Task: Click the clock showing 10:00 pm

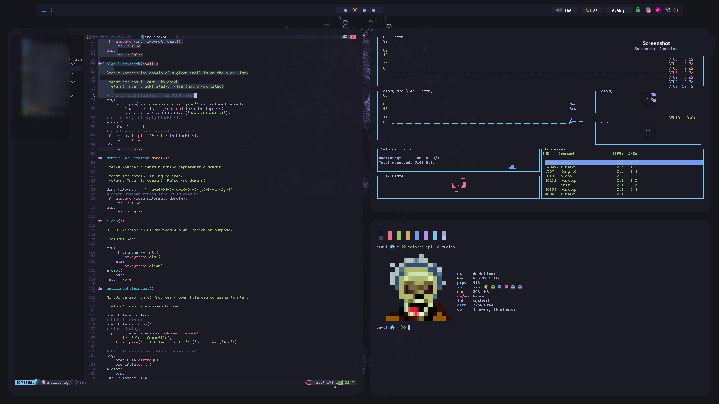Action: 619,10
